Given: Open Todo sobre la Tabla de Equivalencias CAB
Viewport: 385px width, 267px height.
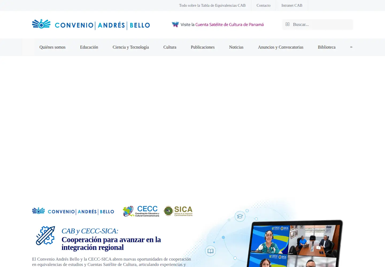Looking at the screenshot, I should click(x=212, y=5).
